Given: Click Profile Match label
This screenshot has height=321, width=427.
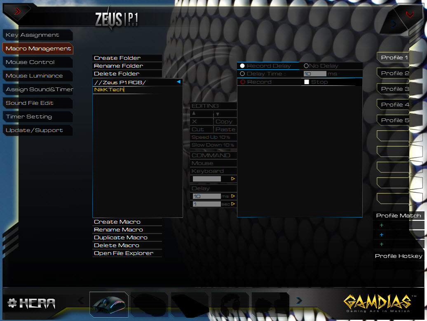Looking at the screenshot, I should pyautogui.click(x=399, y=215).
